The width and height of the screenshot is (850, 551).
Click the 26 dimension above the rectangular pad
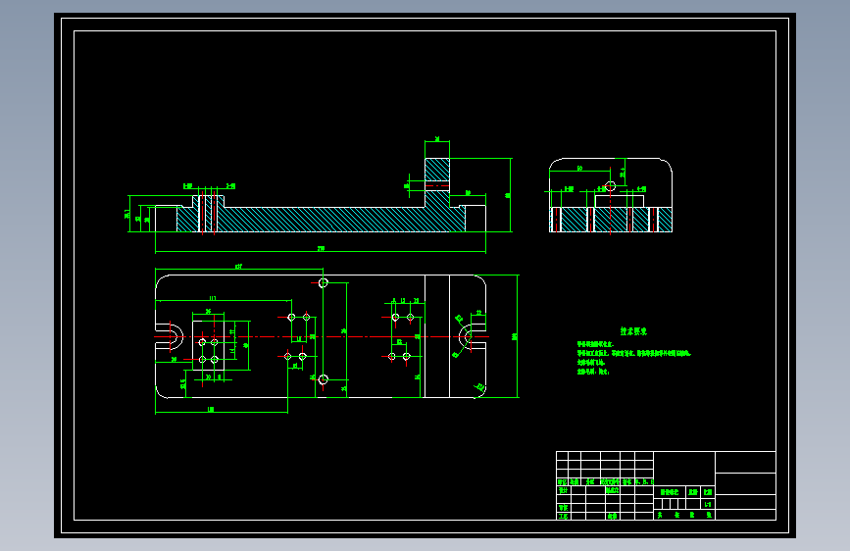[208, 312]
